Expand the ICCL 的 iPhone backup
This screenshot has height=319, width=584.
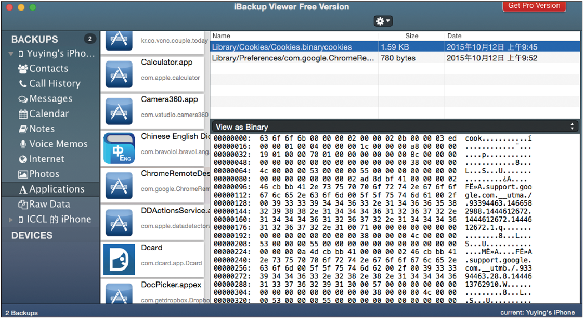(x=11, y=220)
